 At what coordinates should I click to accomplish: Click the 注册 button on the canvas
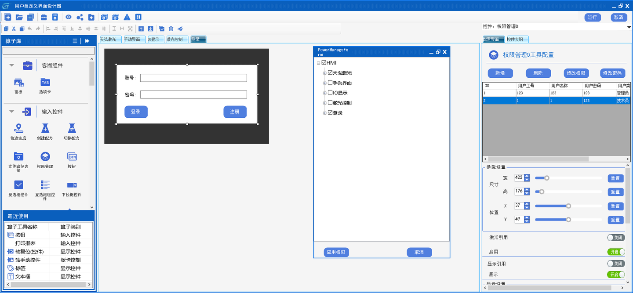pyautogui.click(x=235, y=112)
